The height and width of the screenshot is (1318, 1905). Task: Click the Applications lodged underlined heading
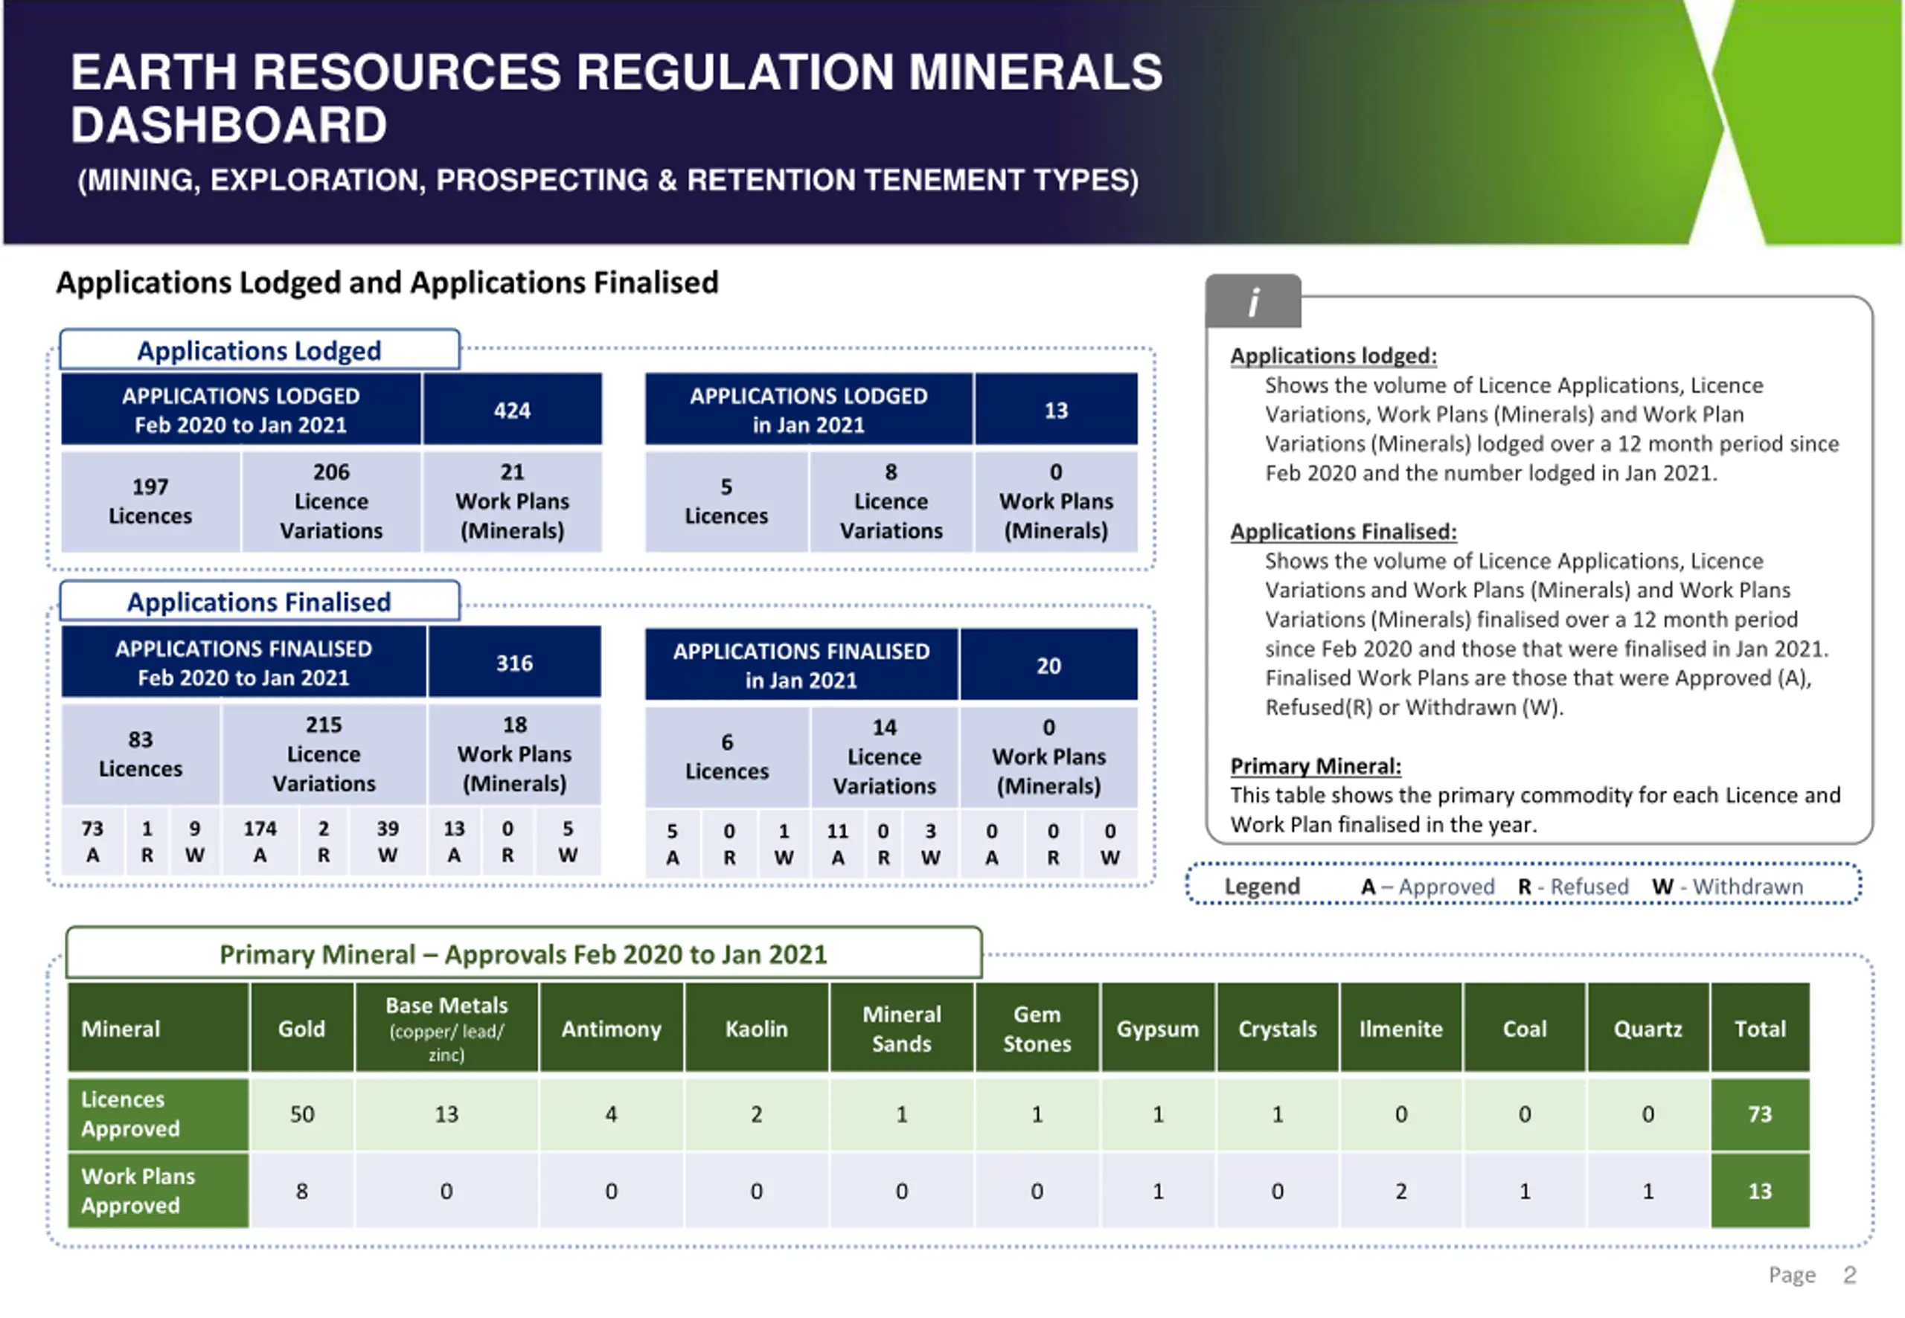[1333, 356]
